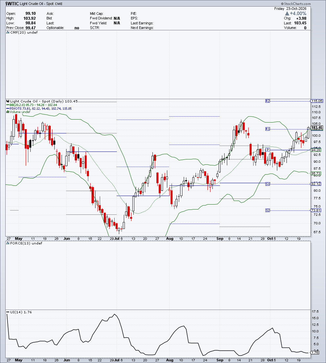This screenshot has height=363, width=326.
Task: Click the CMF(20) undef panel label
Action: [x=24, y=32]
